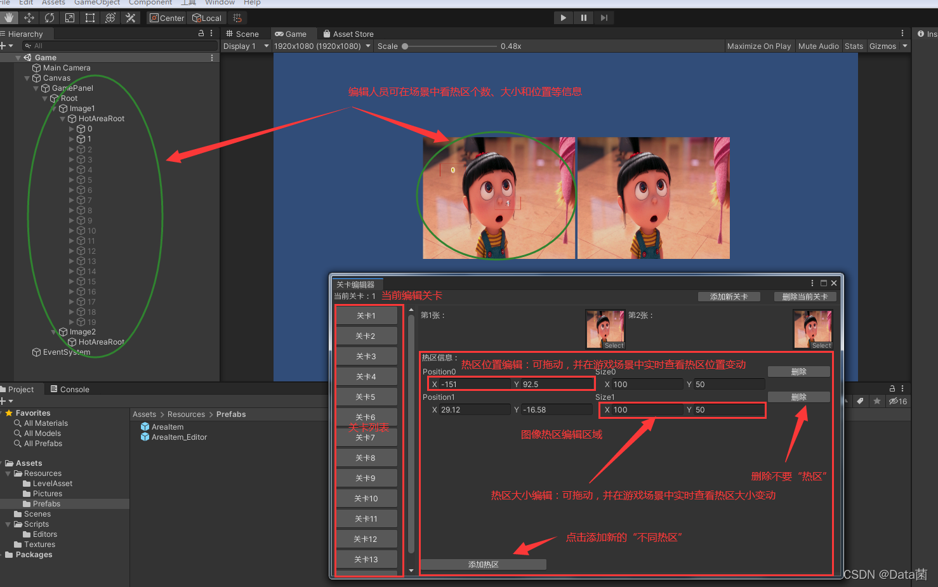Screen dimensions: 938x587
Task: Collapse the Resources folder
Action: click(8, 473)
